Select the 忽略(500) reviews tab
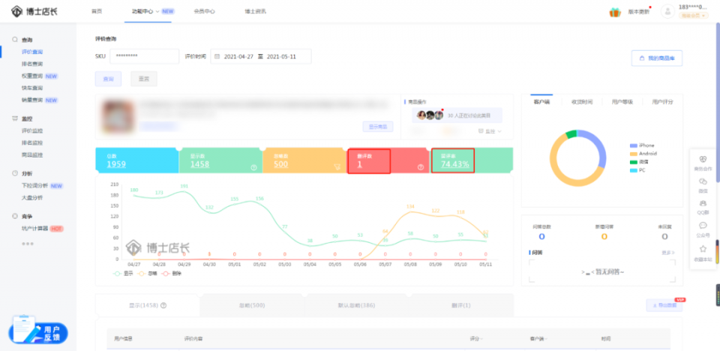 click(253, 305)
